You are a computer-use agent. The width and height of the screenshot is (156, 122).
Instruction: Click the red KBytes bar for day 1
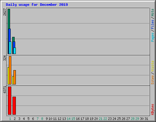pyautogui.click(x=9, y=101)
